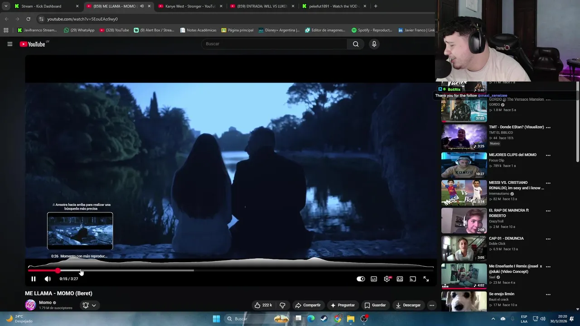
Task: Open options for CAP 01 - DENUNCIA
Action: coord(548,239)
